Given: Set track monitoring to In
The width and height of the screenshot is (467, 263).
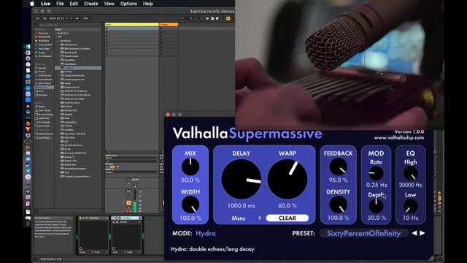Looking at the screenshot, I should 107,167.
